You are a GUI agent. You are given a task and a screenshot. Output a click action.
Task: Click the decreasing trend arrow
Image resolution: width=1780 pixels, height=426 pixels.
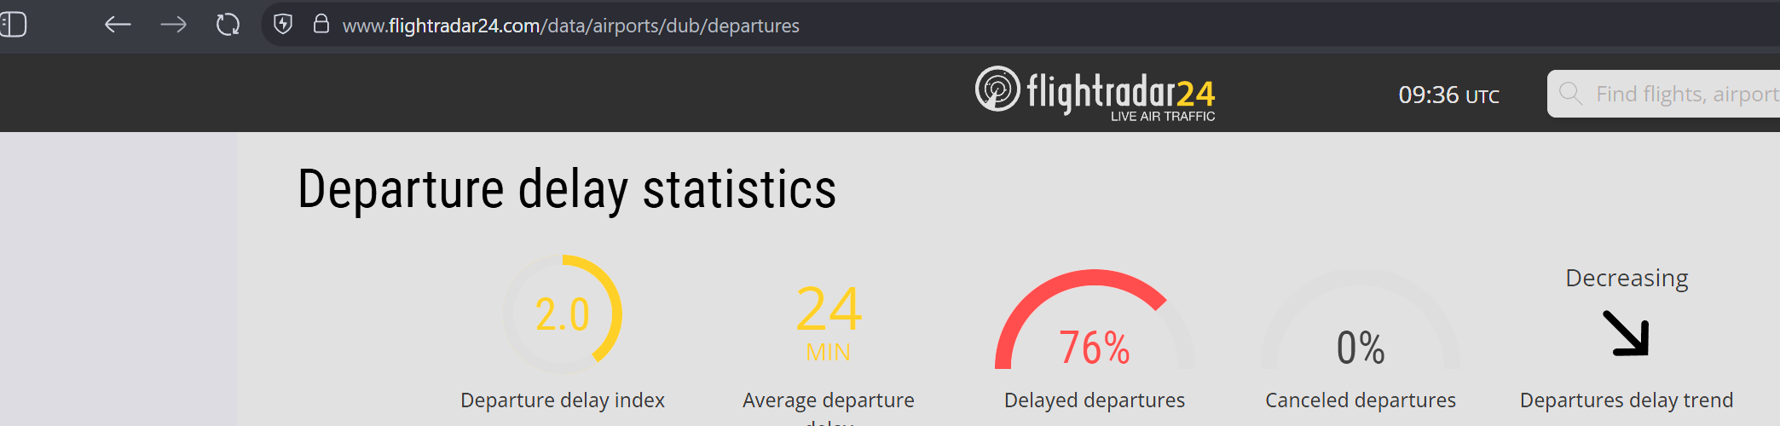(x=1627, y=333)
